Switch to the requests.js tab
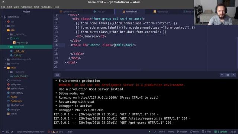Image resolution: width=238 pixels, height=134 pixels. pyautogui.click(x=161, y=12)
